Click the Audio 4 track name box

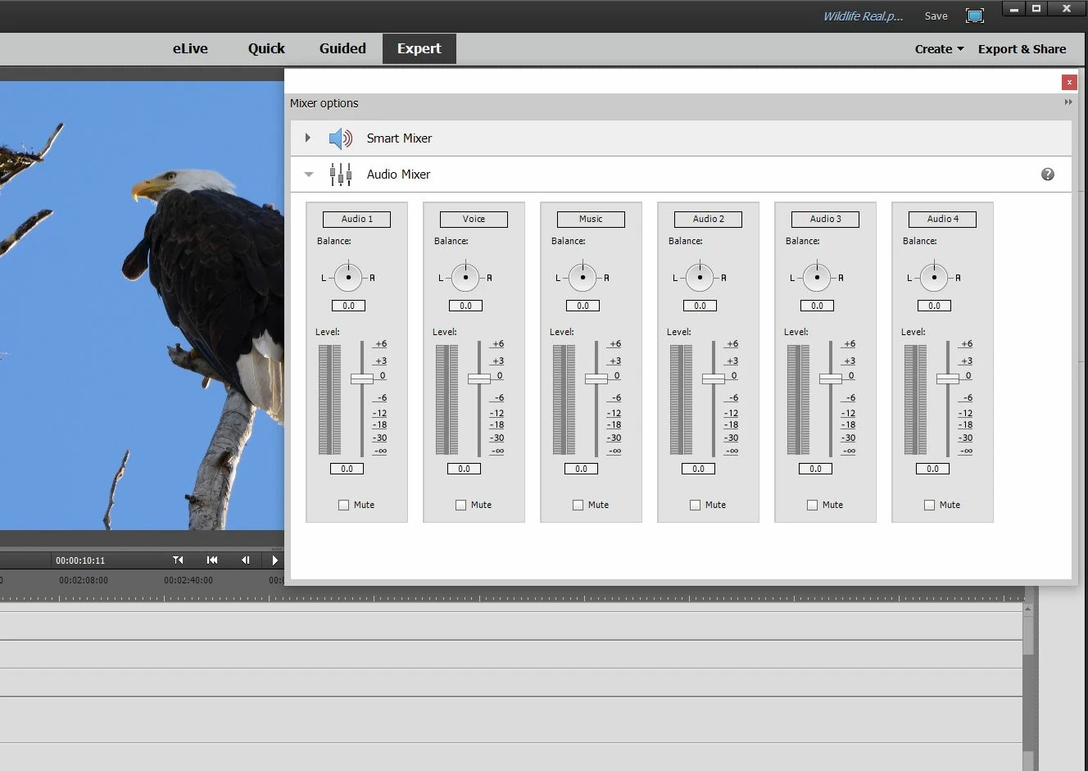click(942, 219)
